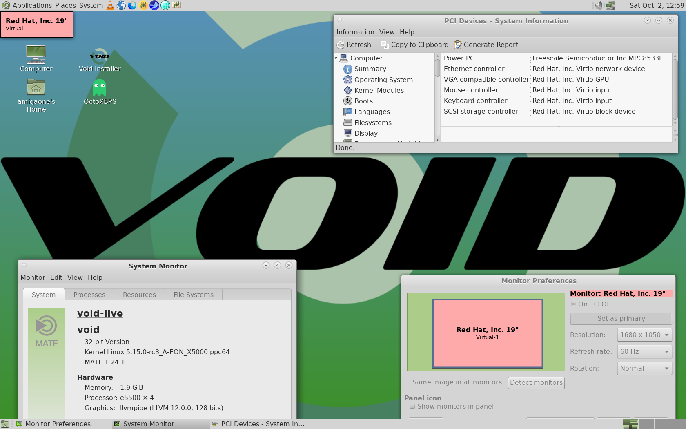
Task: Click the sidebar tree vertical scrollbar
Action: (437, 98)
